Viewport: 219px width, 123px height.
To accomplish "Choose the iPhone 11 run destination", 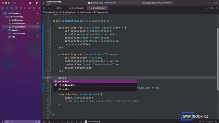I will click(x=111, y=3).
